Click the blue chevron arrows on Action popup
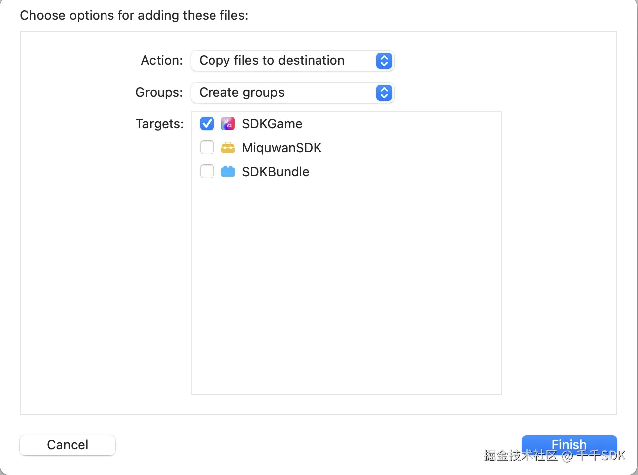 pos(384,61)
